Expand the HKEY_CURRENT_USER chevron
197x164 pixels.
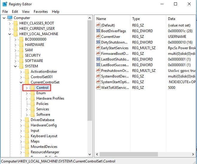10,29
